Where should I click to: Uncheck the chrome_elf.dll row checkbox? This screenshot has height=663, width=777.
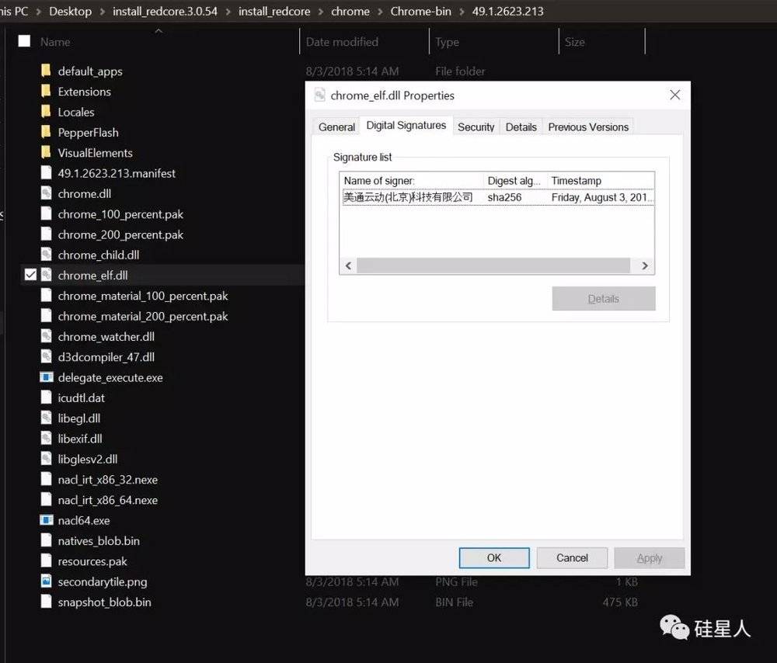click(x=30, y=275)
